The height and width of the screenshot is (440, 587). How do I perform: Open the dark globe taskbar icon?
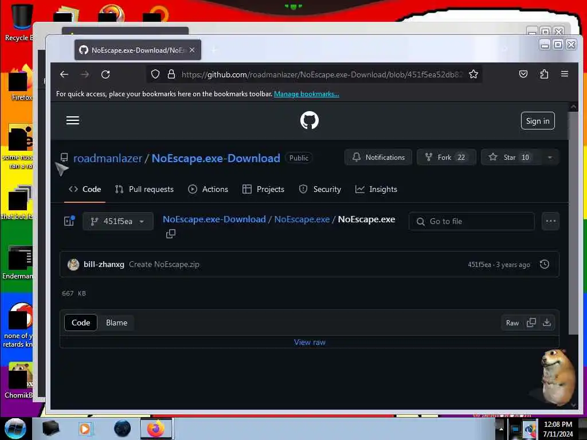point(122,429)
